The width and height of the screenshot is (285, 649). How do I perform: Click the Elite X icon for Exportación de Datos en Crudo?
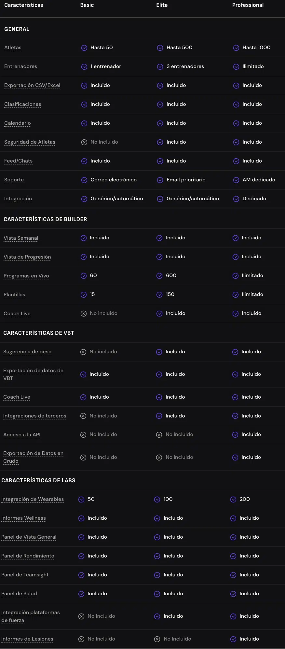[x=159, y=458]
